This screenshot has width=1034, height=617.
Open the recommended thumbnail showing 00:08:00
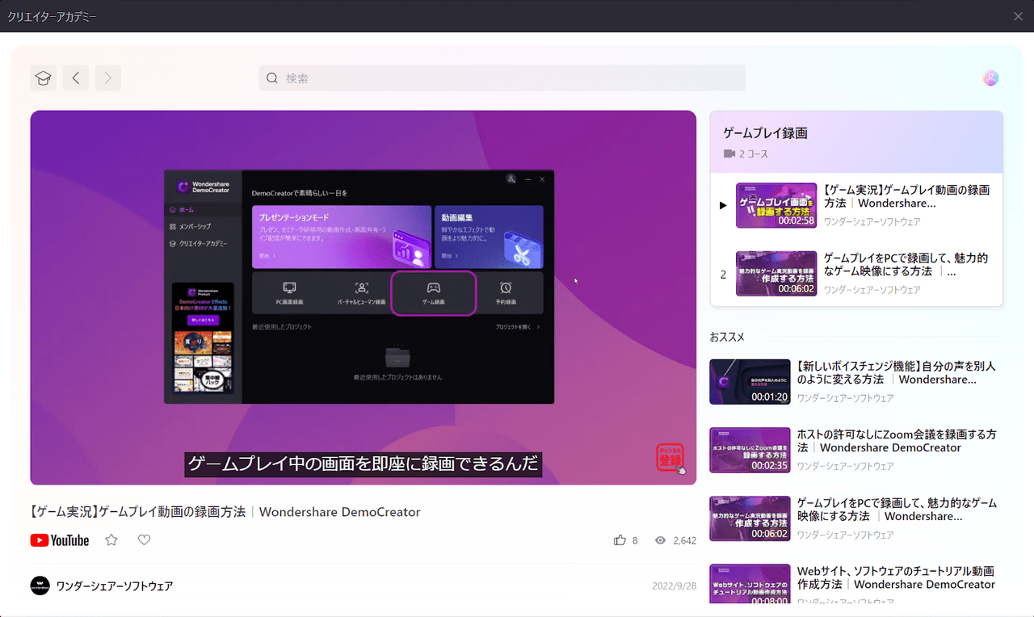coord(750,584)
